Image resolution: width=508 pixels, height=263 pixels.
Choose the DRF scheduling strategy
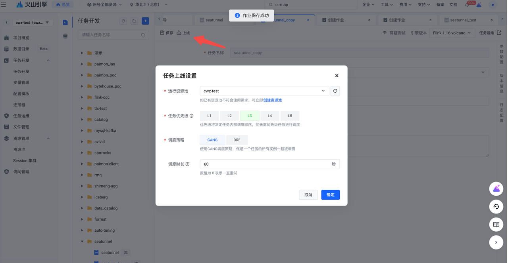click(237, 140)
